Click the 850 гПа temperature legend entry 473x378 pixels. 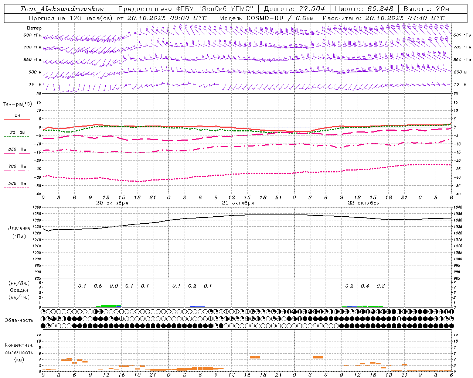(x=17, y=150)
